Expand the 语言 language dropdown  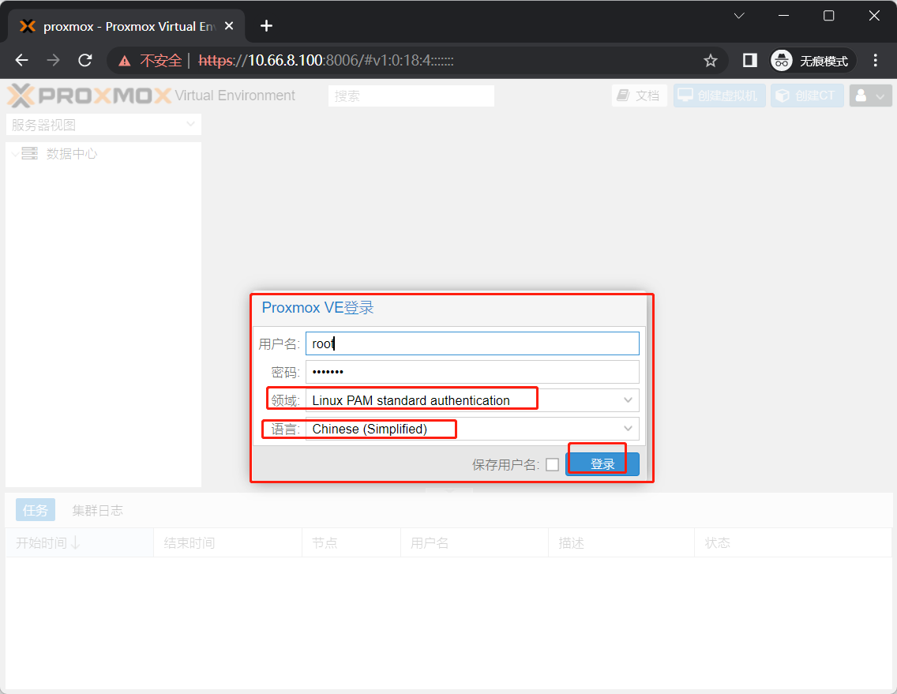pos(628,429)
